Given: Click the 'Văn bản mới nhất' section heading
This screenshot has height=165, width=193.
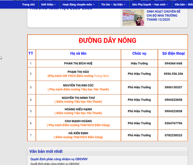Looking at the screenshot, I should [46, 151].
